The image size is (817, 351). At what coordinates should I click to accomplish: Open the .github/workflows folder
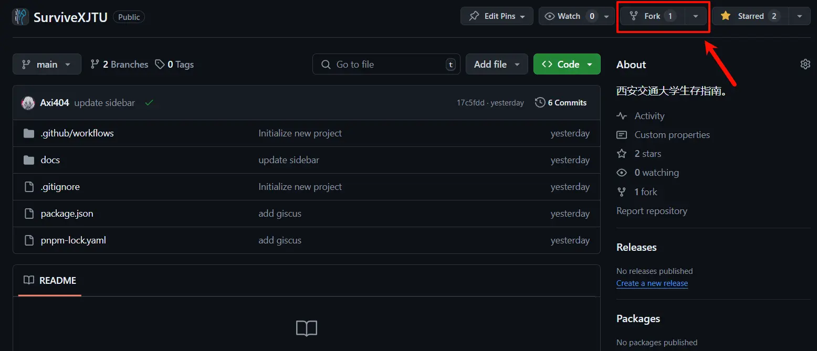(x=77, y=133)
